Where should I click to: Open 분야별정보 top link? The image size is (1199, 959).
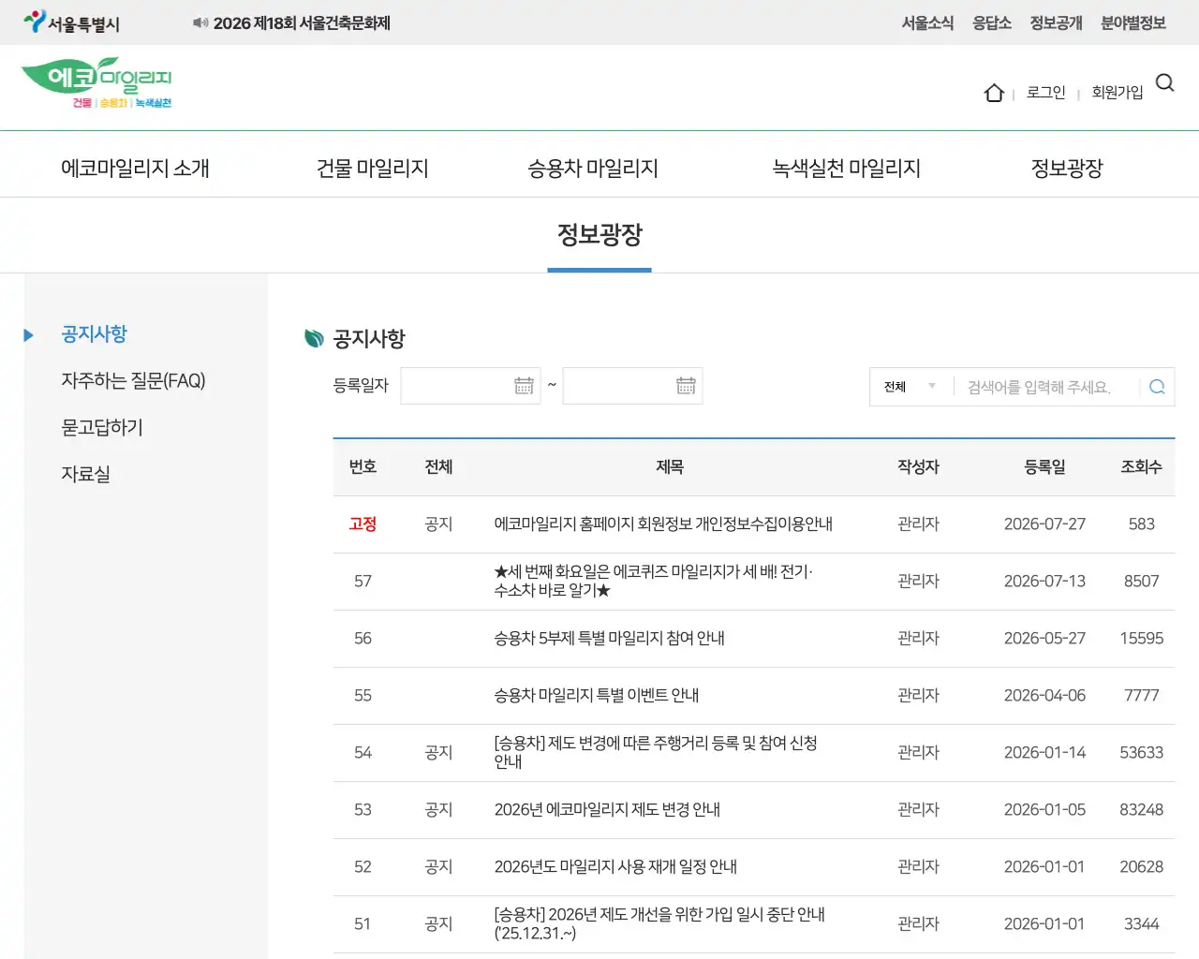1133,22
